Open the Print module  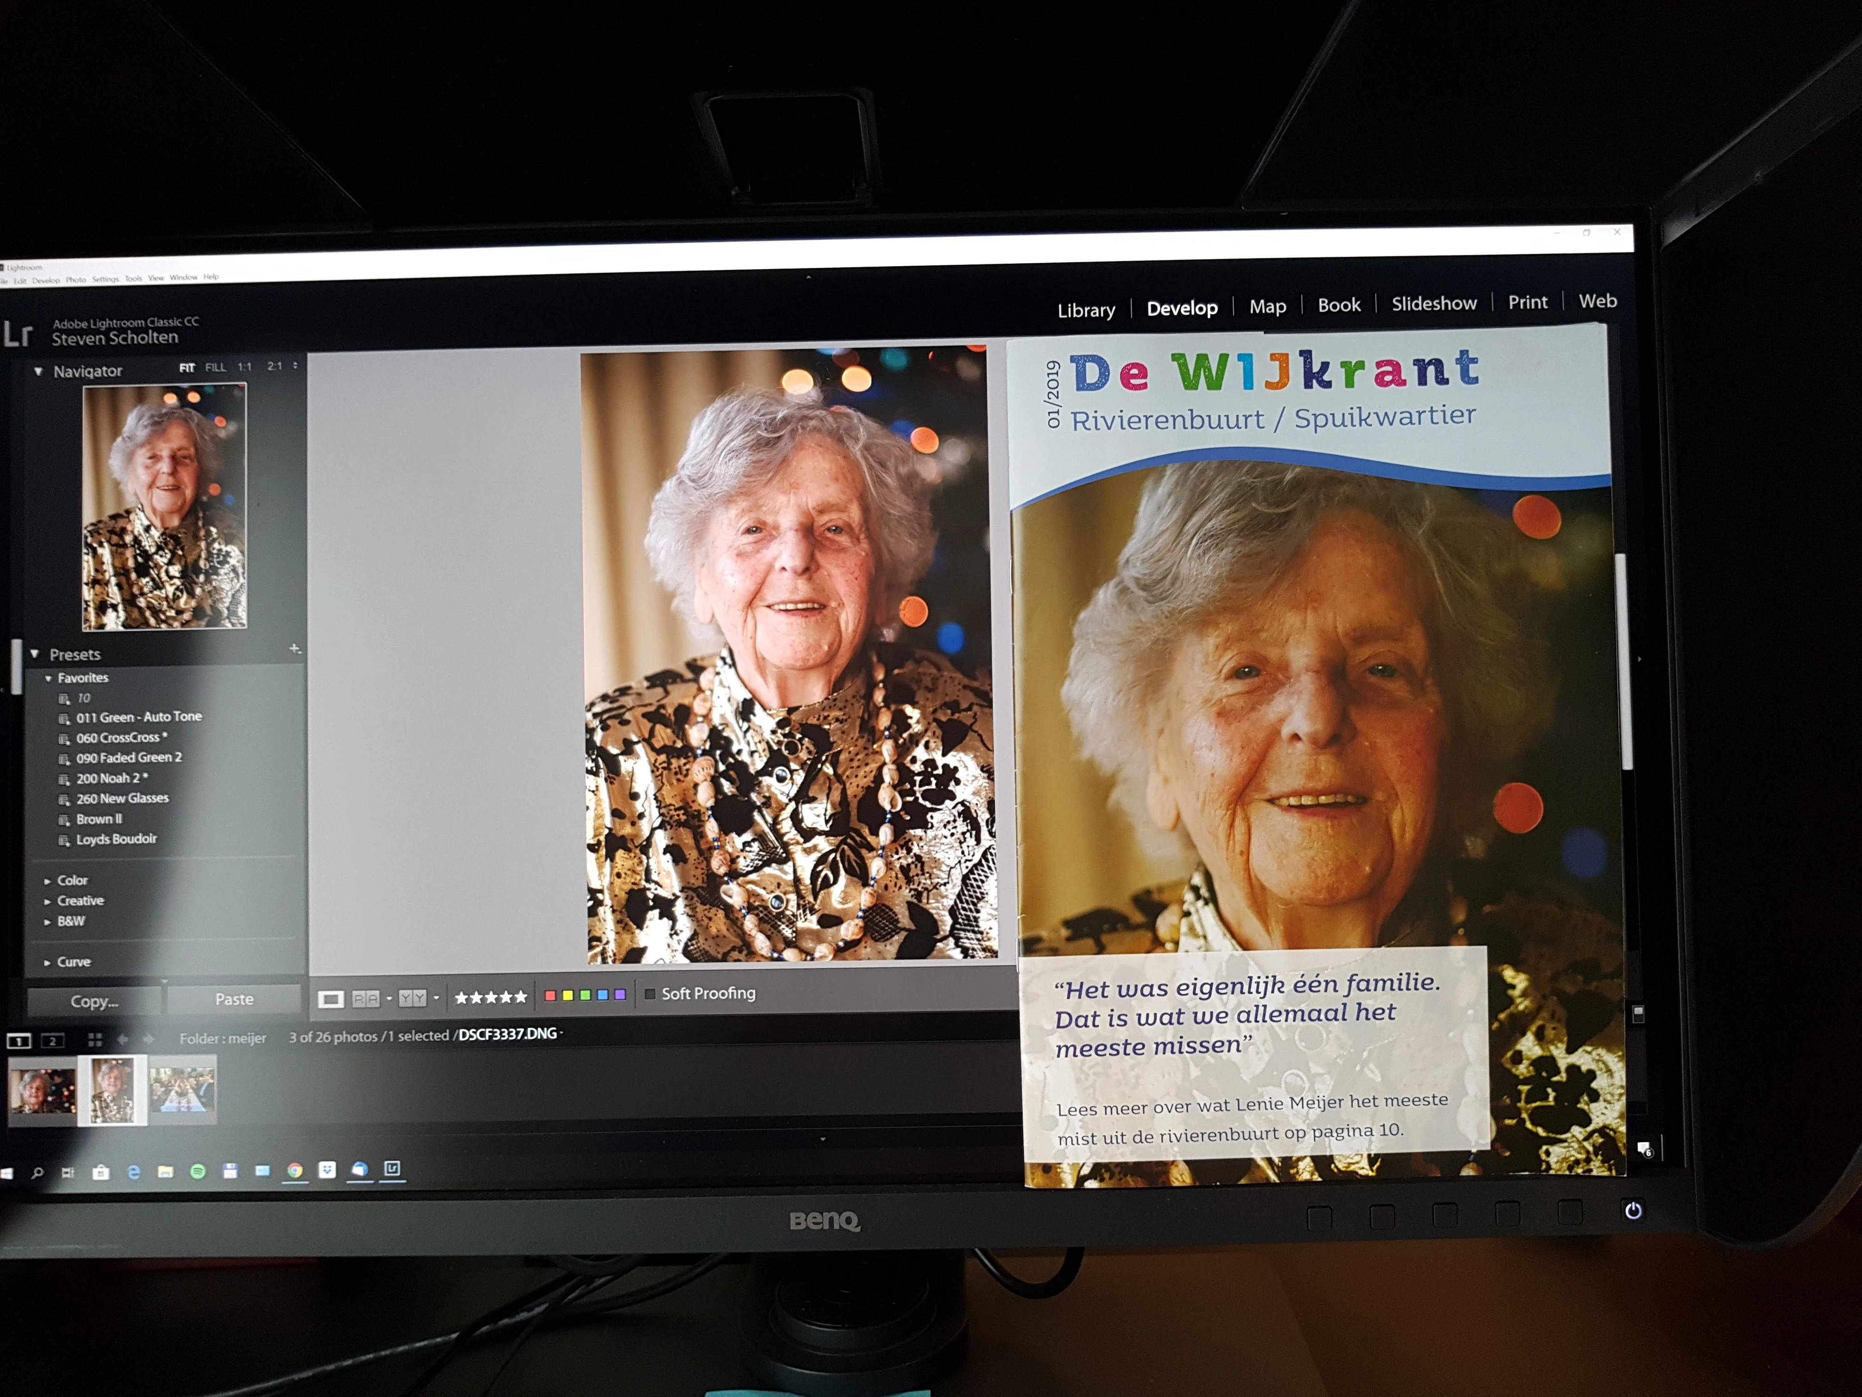tap(1527, 302)
